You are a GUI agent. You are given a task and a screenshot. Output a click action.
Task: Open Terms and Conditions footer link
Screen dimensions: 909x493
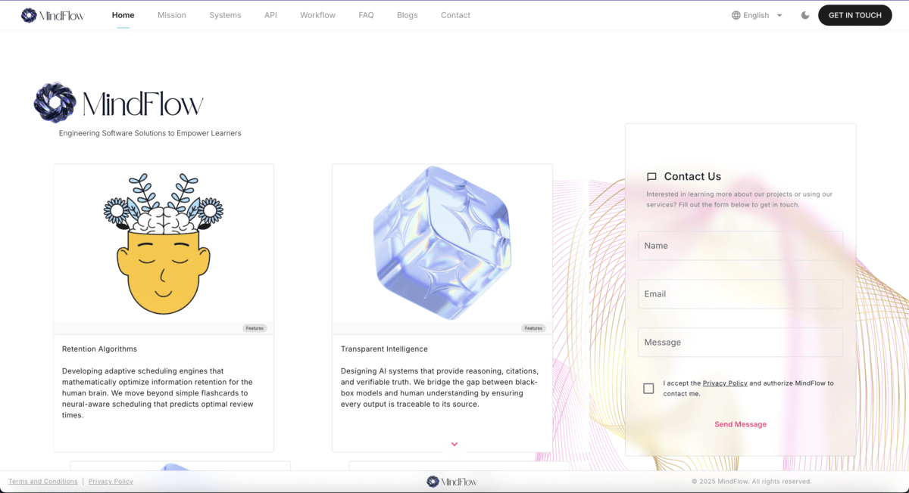coord(43,482)
